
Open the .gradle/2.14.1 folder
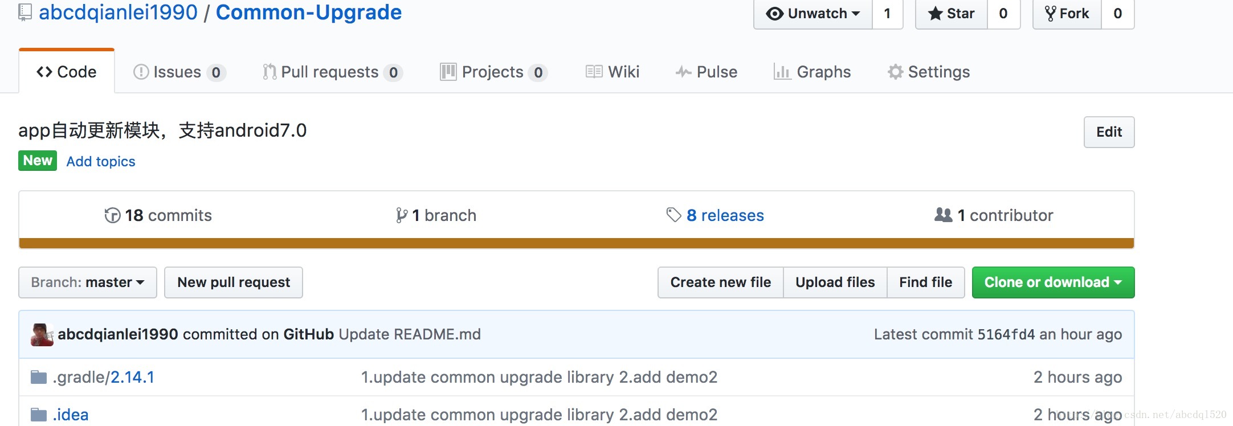(104, 377)
